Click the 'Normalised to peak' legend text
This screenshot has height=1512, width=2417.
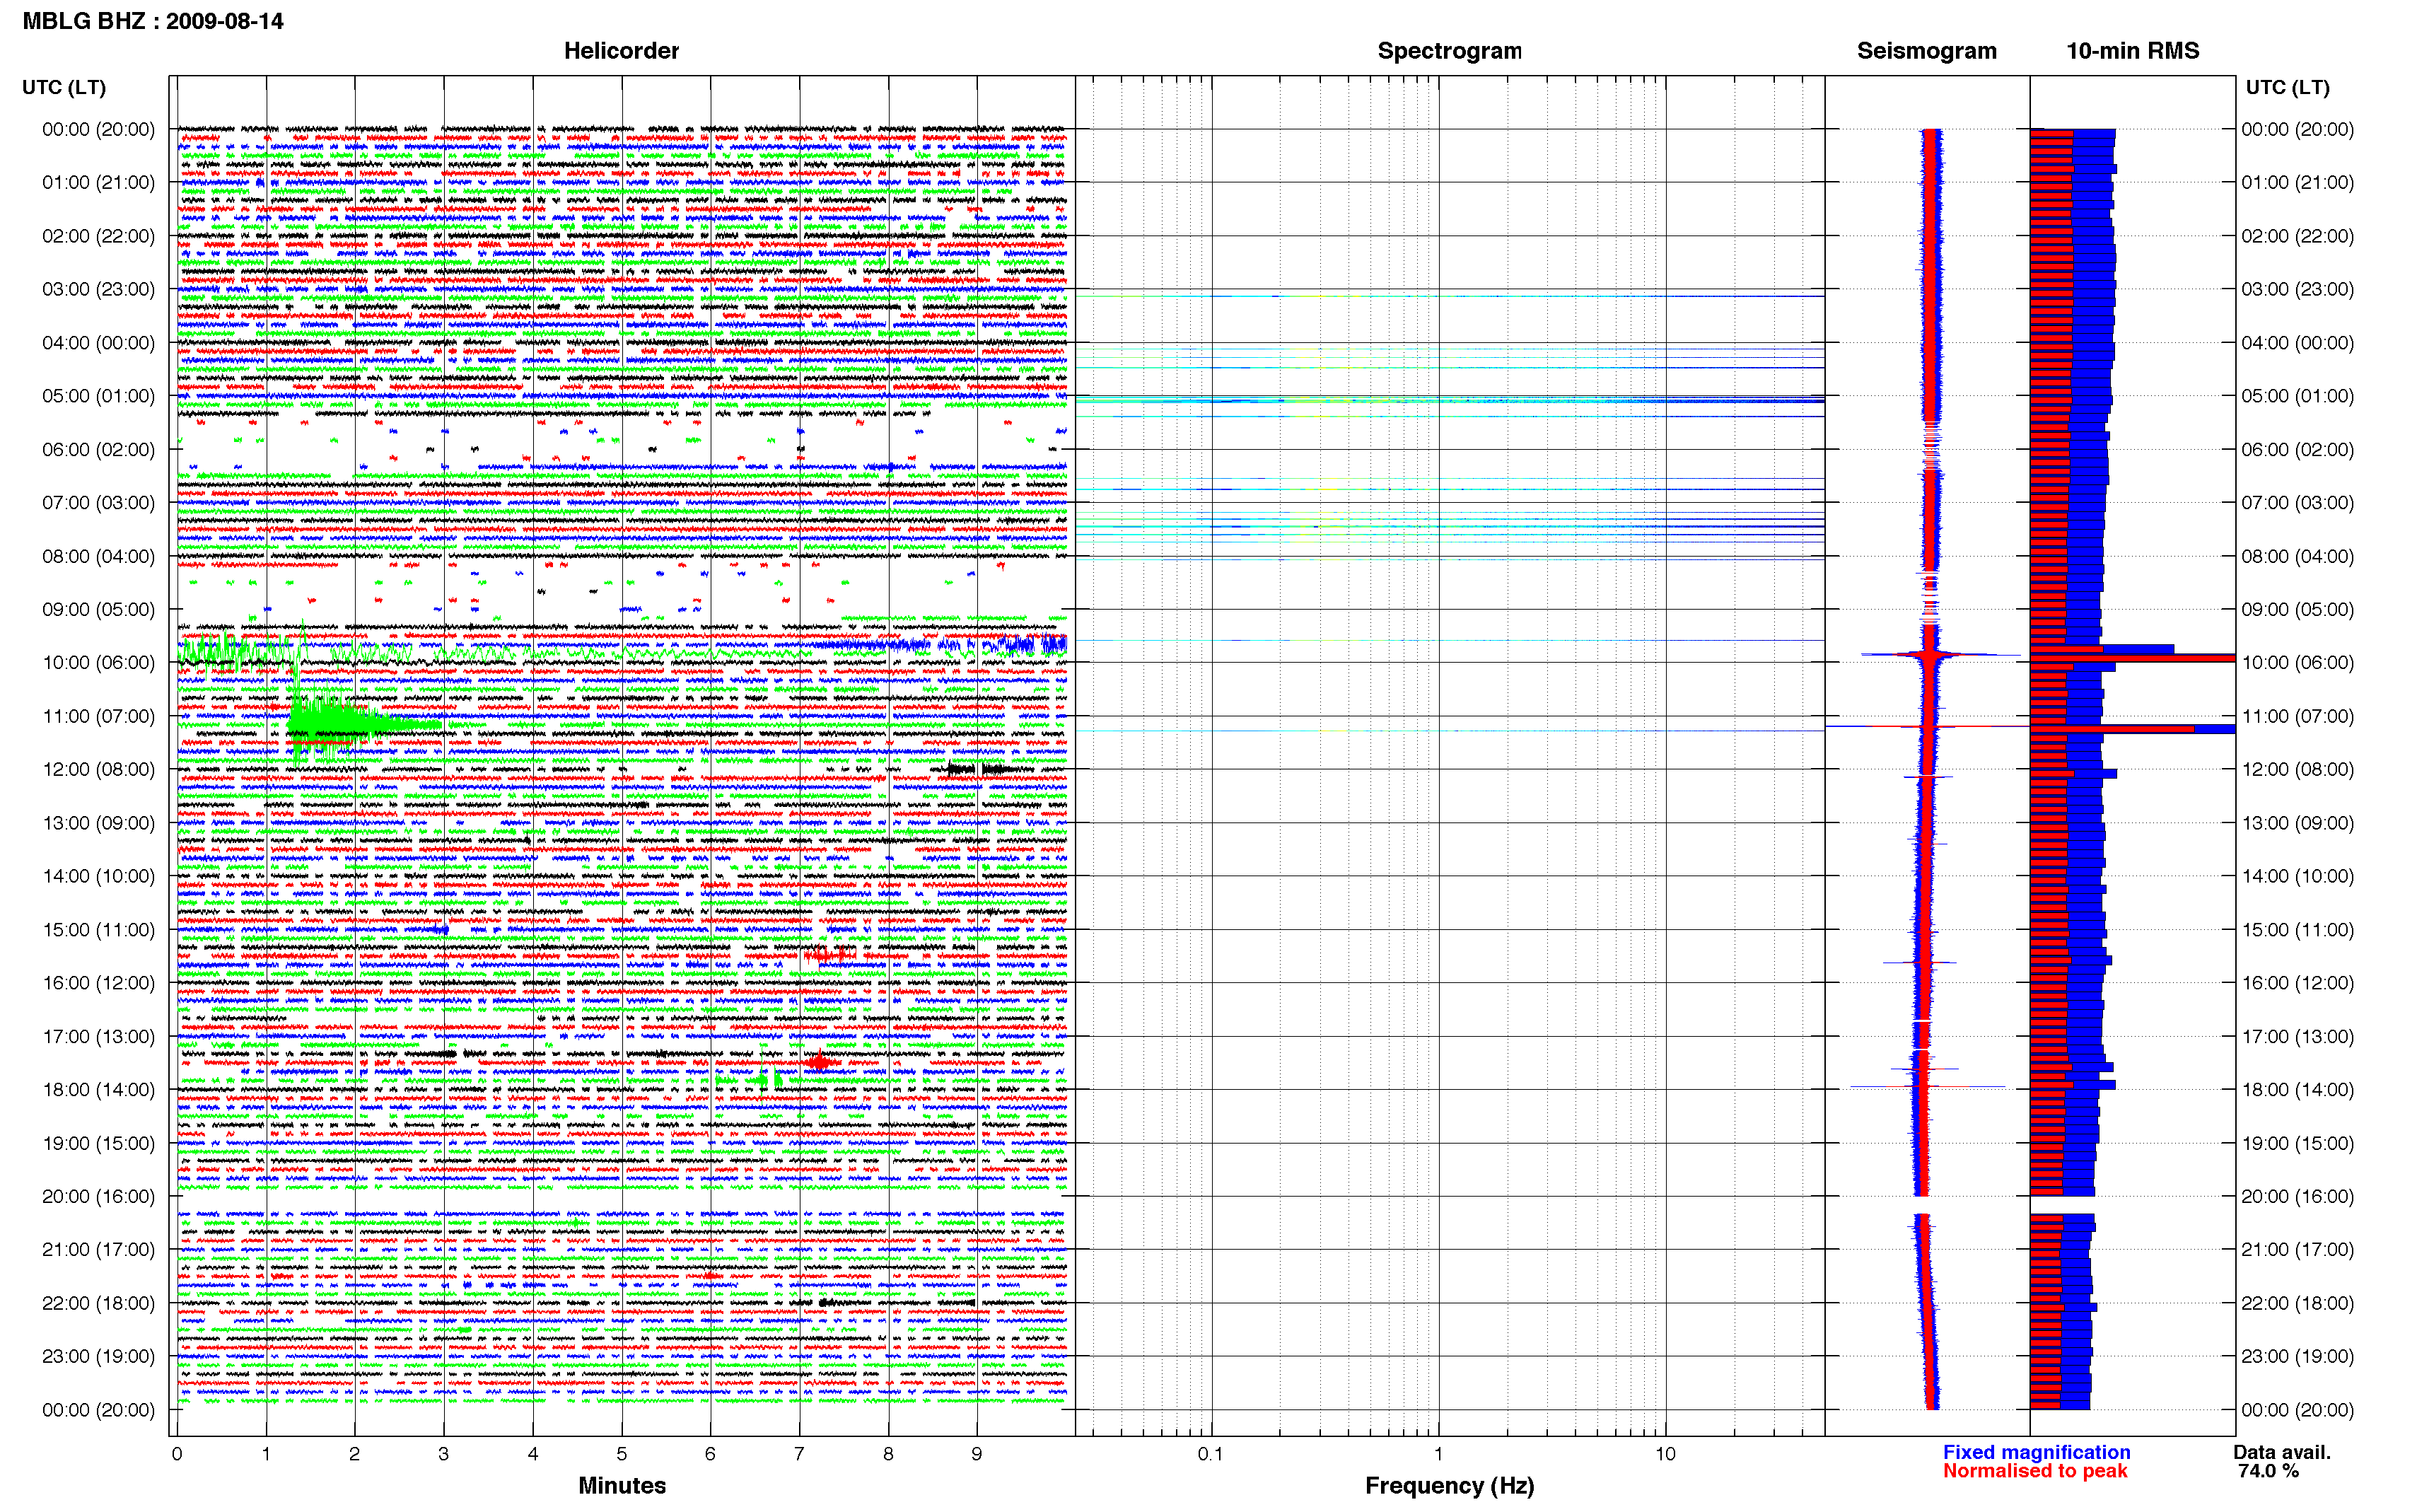(2034, 1471)
